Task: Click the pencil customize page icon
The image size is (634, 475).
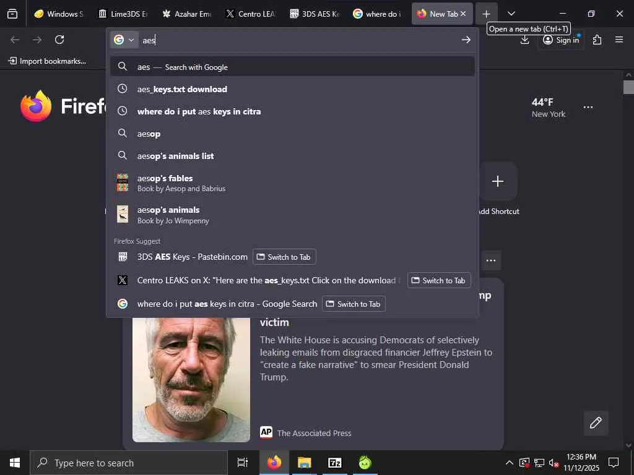Action: (x=596, y=423)
